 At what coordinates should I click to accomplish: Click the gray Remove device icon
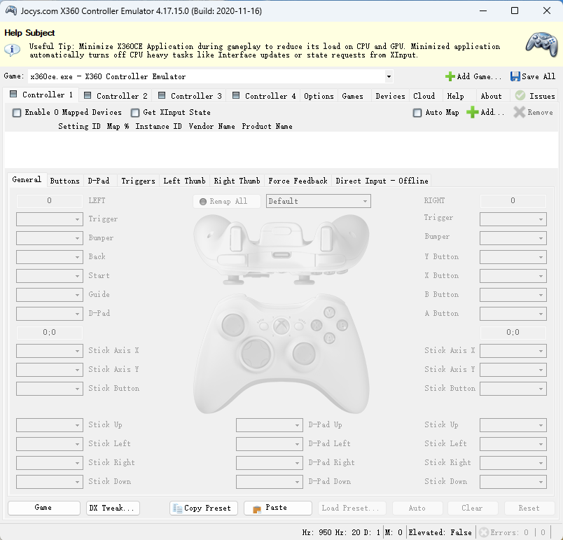[520, 112]
